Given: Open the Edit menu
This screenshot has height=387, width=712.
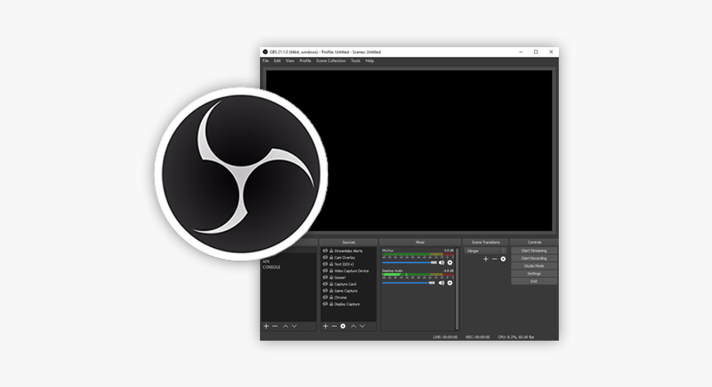Looking at the screenshot, I should [x=277, y=61].
